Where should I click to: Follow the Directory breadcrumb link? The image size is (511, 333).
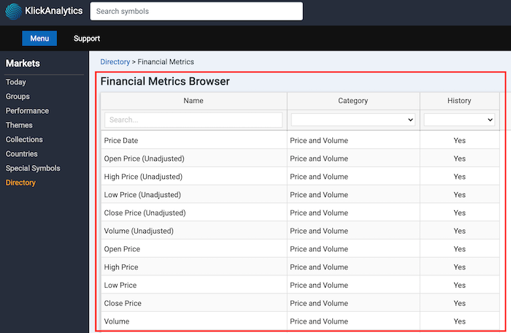pos(115,62)
